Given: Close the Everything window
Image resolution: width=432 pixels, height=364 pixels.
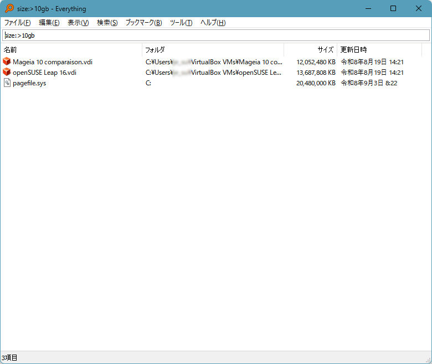Looking at the screenshot, I should 419,8.
